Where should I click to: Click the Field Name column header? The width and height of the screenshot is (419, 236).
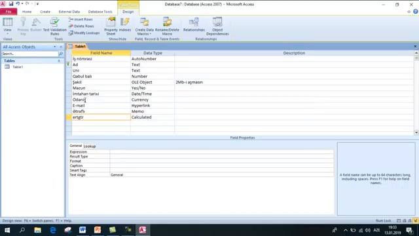pos(101,53)
